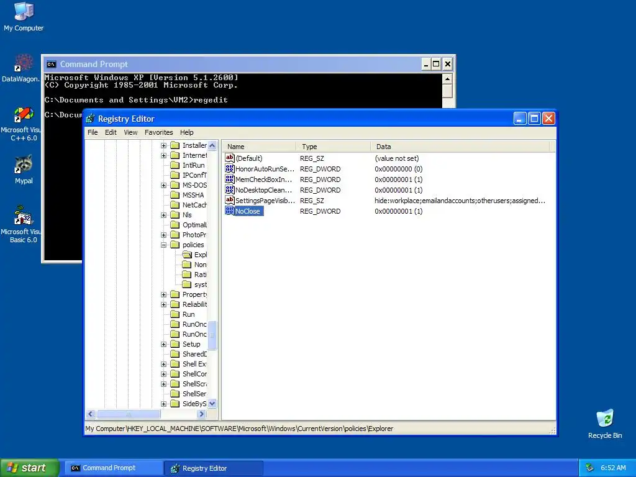Viewport: 636px width, 477px height.
Task: Sort values by Type column header
Action: tap(334, 147)
